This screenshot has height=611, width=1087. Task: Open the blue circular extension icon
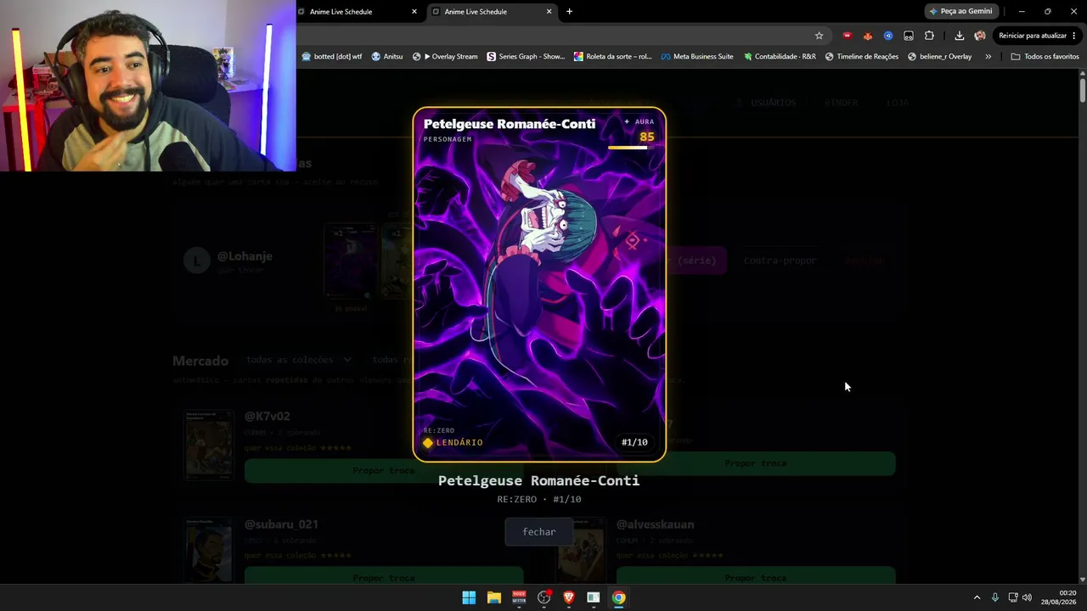click(888, 36)
